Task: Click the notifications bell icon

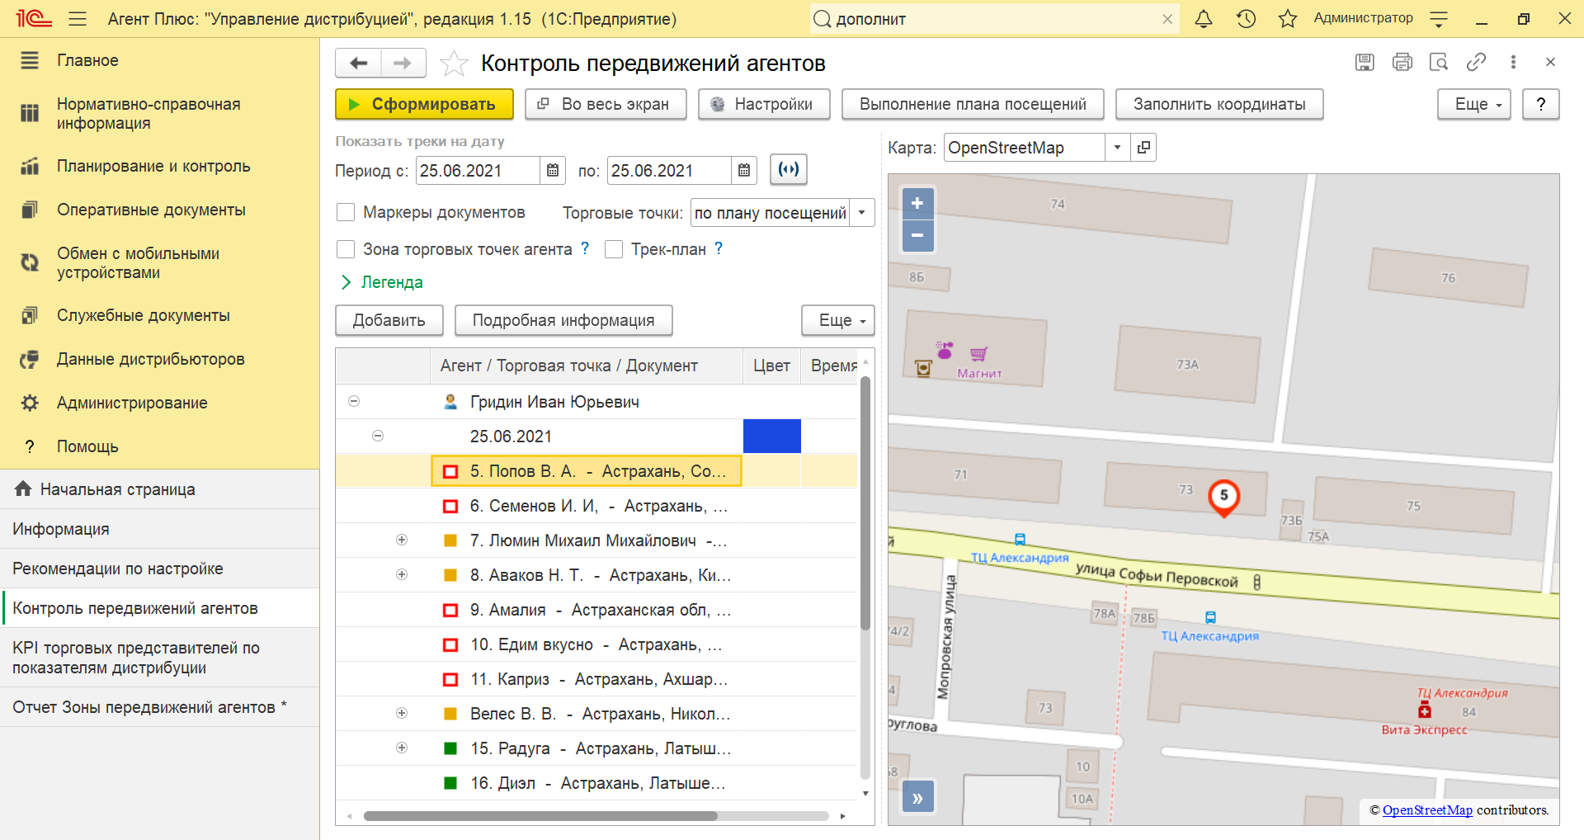Action: [1204, 18]
